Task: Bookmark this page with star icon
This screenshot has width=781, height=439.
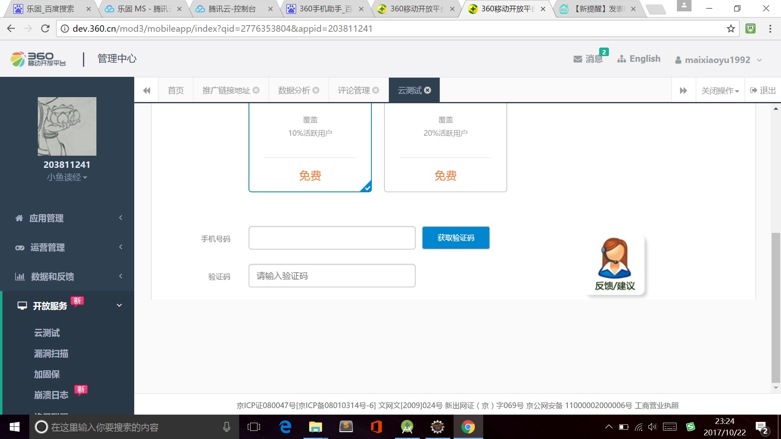Action: pyautogui.click(x=731, y=28)
